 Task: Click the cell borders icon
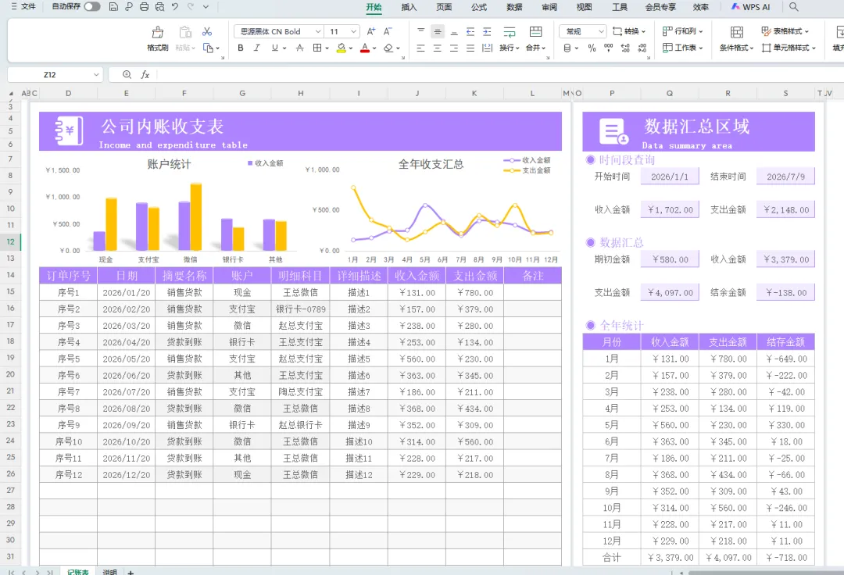click(x=317, y=48)
